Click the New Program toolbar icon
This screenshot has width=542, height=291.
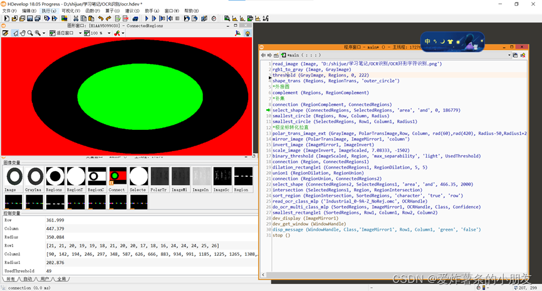tap(6, 18)
